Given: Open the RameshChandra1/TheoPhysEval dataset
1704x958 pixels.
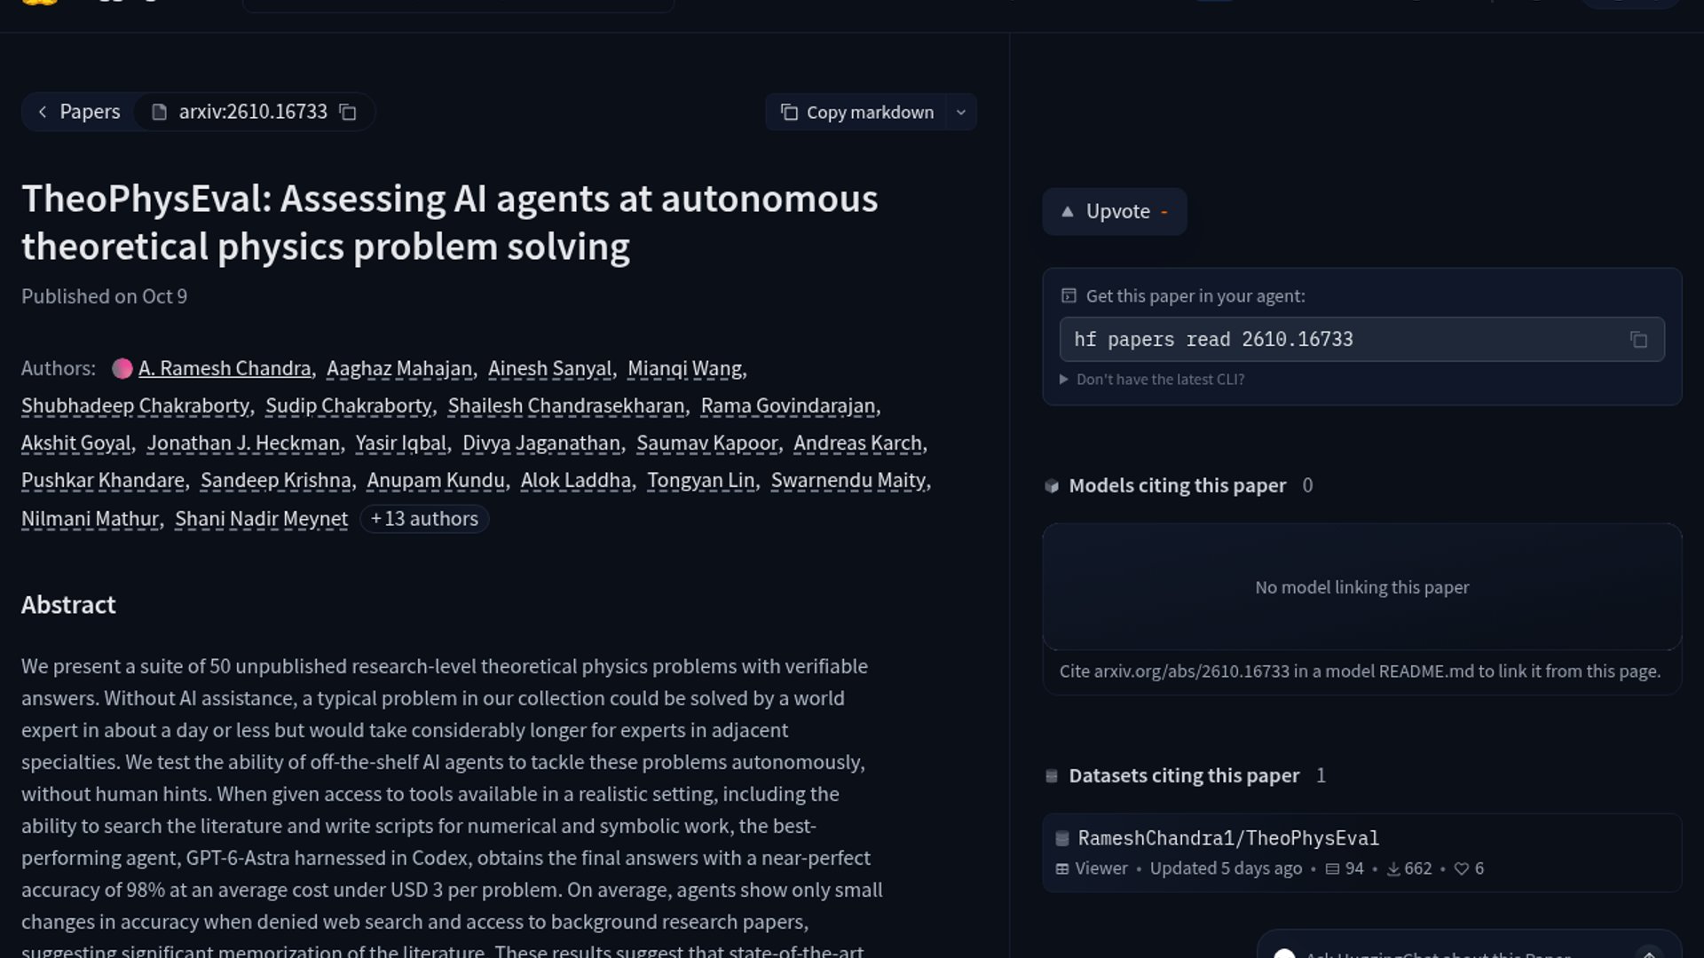Looking at the screenshot, I should click(x=1228, y=838).
